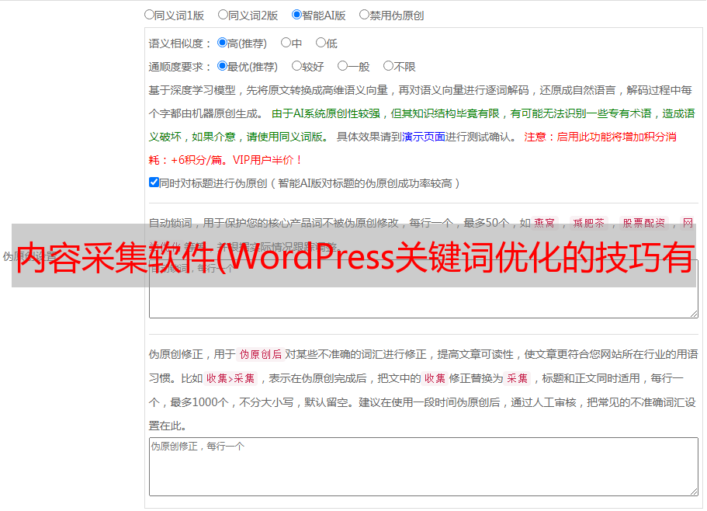Choose the 智能AI版 radio option
This screenshot has height=511, width=707.
(x=296, y=14)
